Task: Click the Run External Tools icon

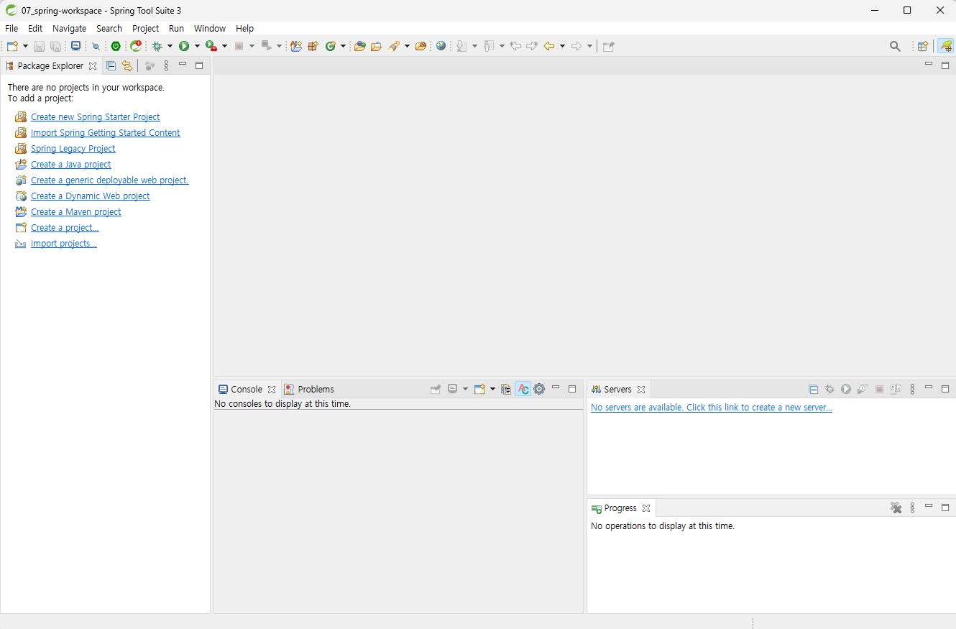Action: (x=211, y=46)
